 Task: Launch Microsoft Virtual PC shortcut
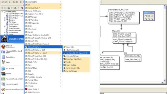click(12, 84)
